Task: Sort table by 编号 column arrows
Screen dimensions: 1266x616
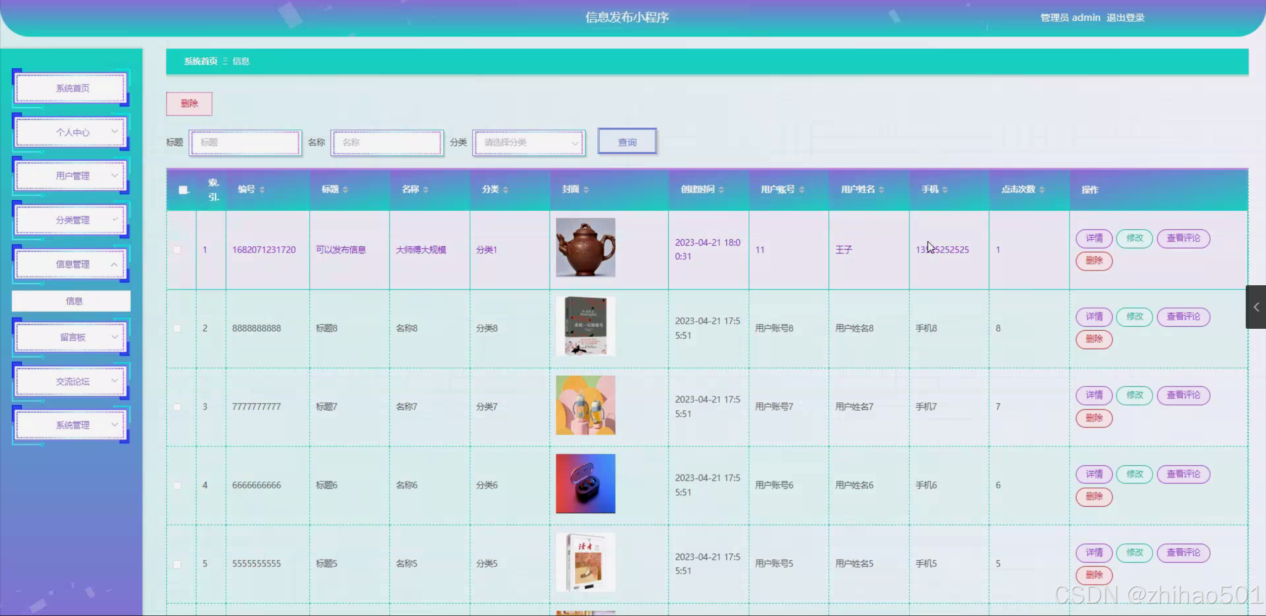Action: [262, 190]
